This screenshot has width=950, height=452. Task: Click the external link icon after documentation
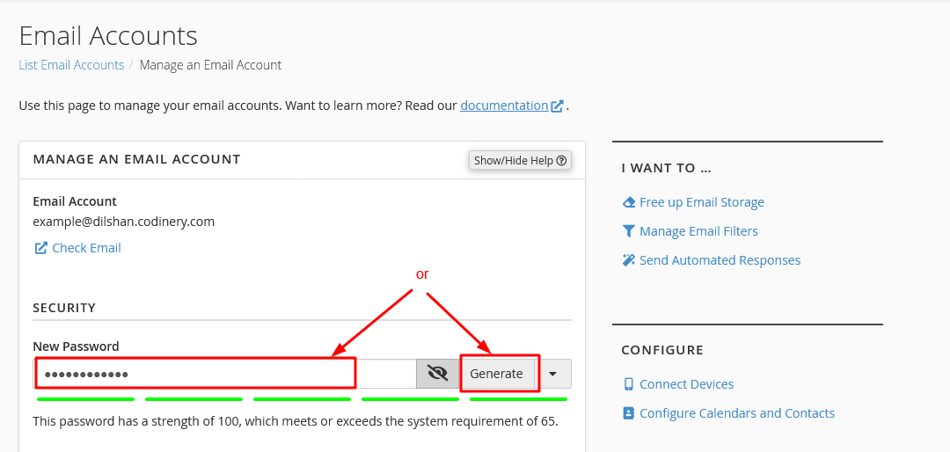(x=557, y=106)
